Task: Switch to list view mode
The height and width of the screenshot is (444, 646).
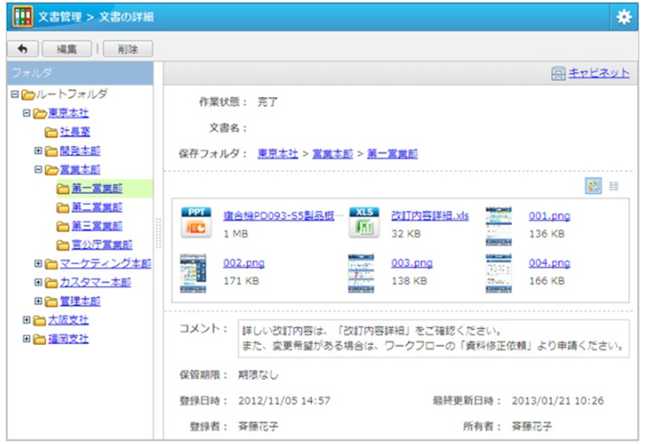Action: pyautogui.click(x=613, y=186)
